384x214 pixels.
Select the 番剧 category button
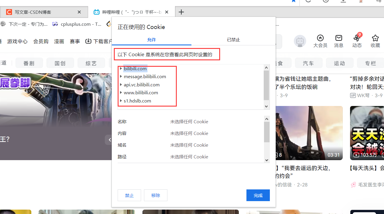coord(29,63)
